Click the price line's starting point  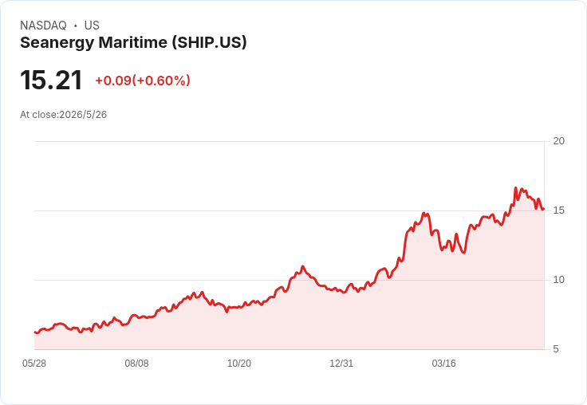pyautogui.click(x=35, y=332)
